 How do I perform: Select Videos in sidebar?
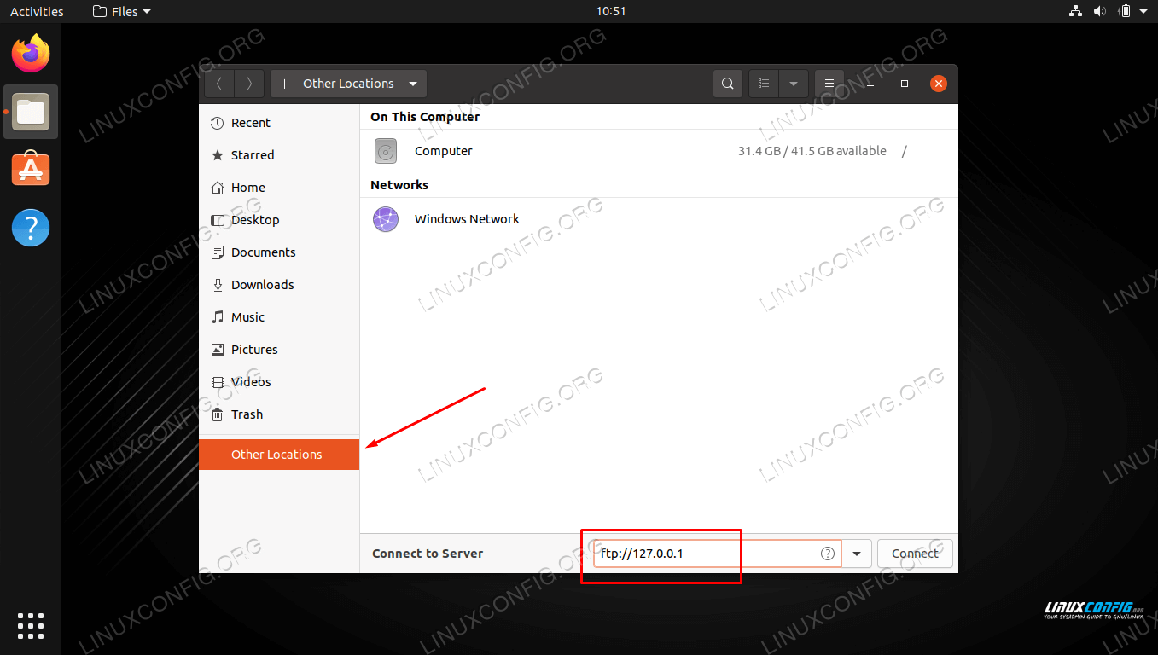coord(279,382)
